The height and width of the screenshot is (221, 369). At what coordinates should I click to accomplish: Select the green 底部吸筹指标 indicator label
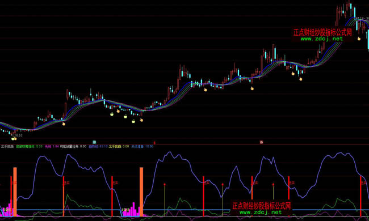pyautogui.click(x=25, y=146)
